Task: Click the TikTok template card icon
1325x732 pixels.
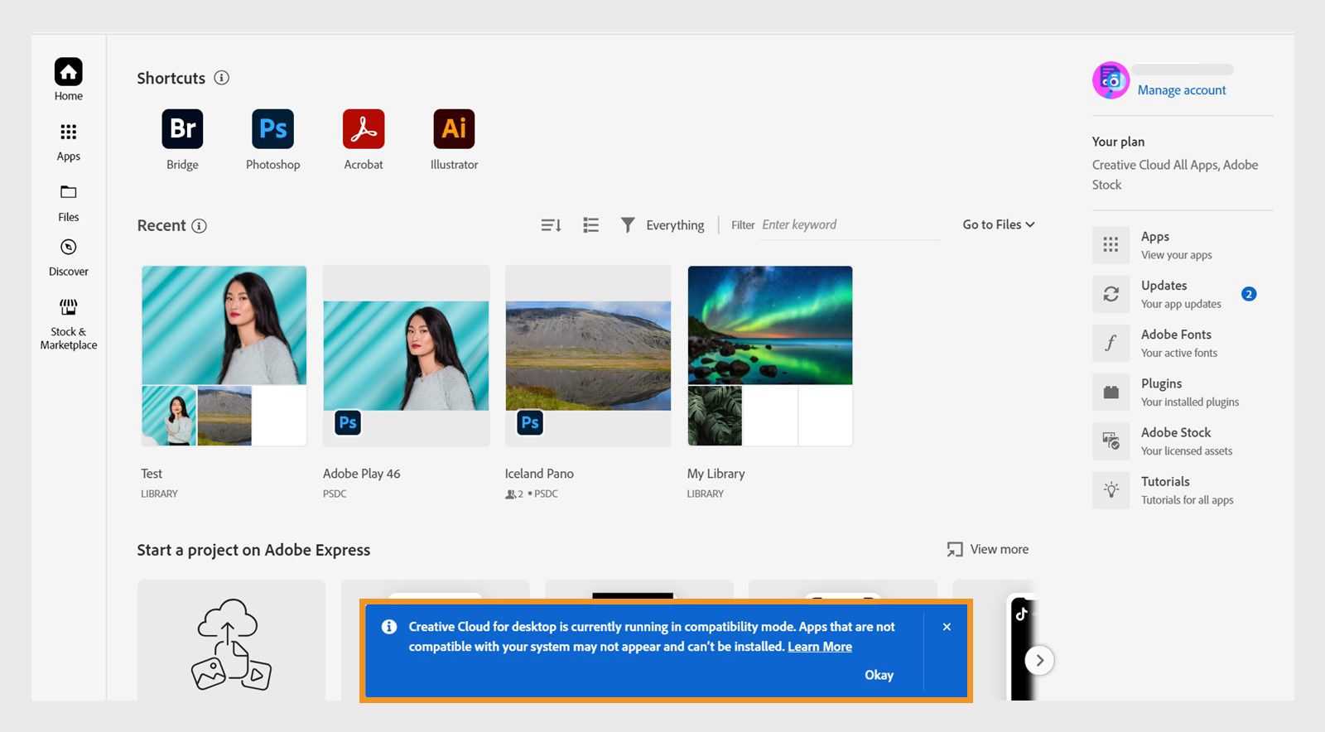Action: click(1022, 614)
